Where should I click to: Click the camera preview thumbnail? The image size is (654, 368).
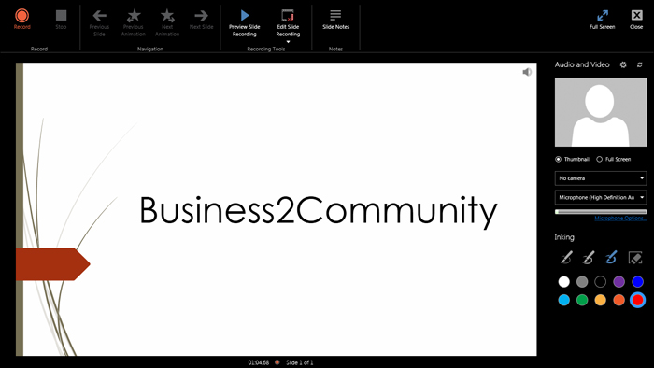click(x=601, y=112)
